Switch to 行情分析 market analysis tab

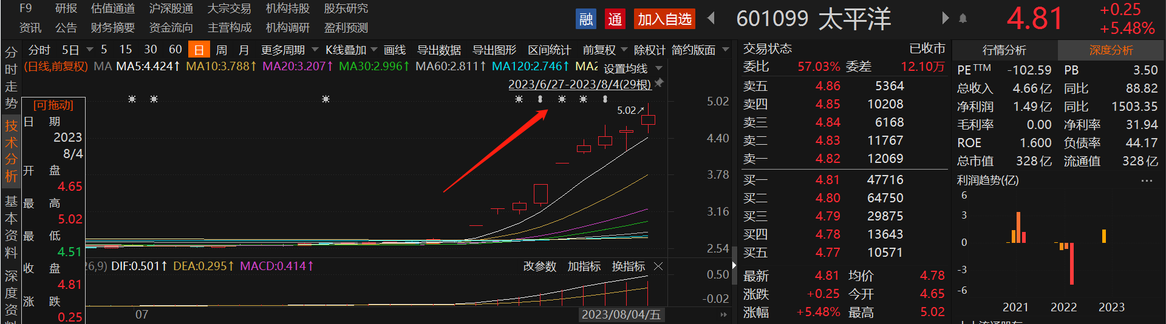(1004, 50)
